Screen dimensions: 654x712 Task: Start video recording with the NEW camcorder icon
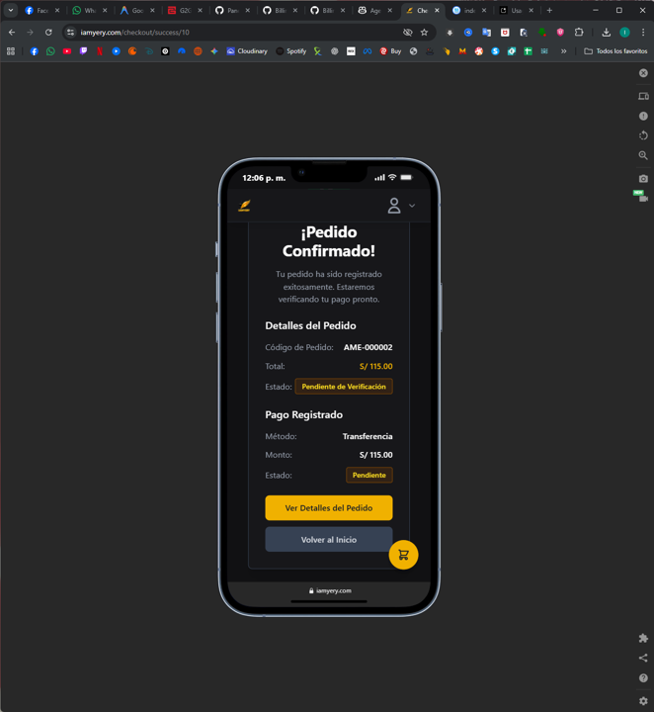(x=643, y=198)
